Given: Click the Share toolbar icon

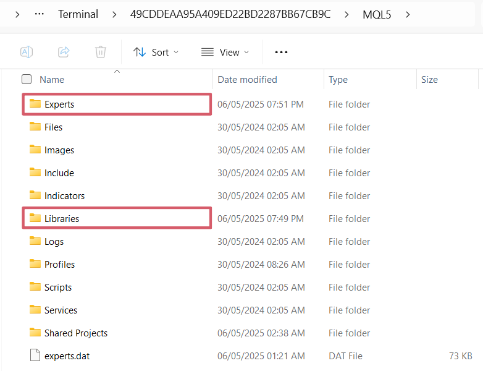Looking at the screenshot, I should tap(64, 52).
